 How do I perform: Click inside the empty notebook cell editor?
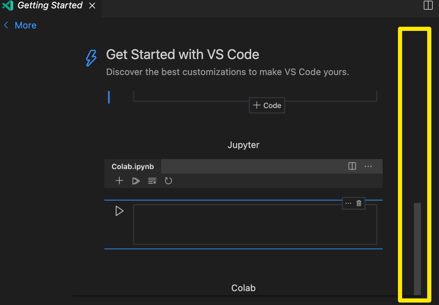255,224
